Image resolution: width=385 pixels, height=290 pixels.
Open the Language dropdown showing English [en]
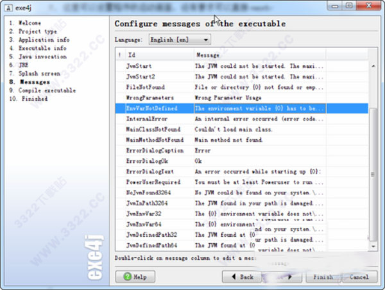[x=180, y=40]
